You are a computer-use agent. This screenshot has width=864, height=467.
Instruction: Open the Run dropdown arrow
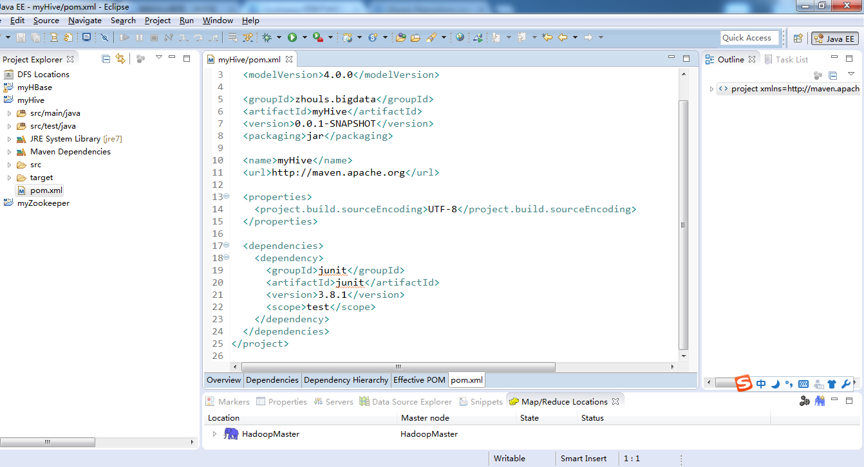point(305,37)
